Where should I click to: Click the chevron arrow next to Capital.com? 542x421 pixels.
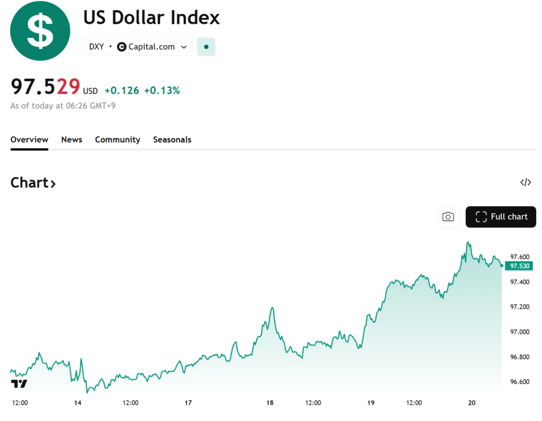point(184,47)
